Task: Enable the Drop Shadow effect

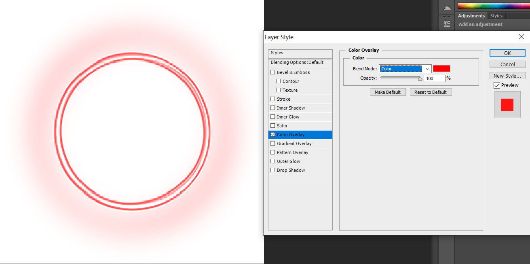Action: click(x=272, y=170)
